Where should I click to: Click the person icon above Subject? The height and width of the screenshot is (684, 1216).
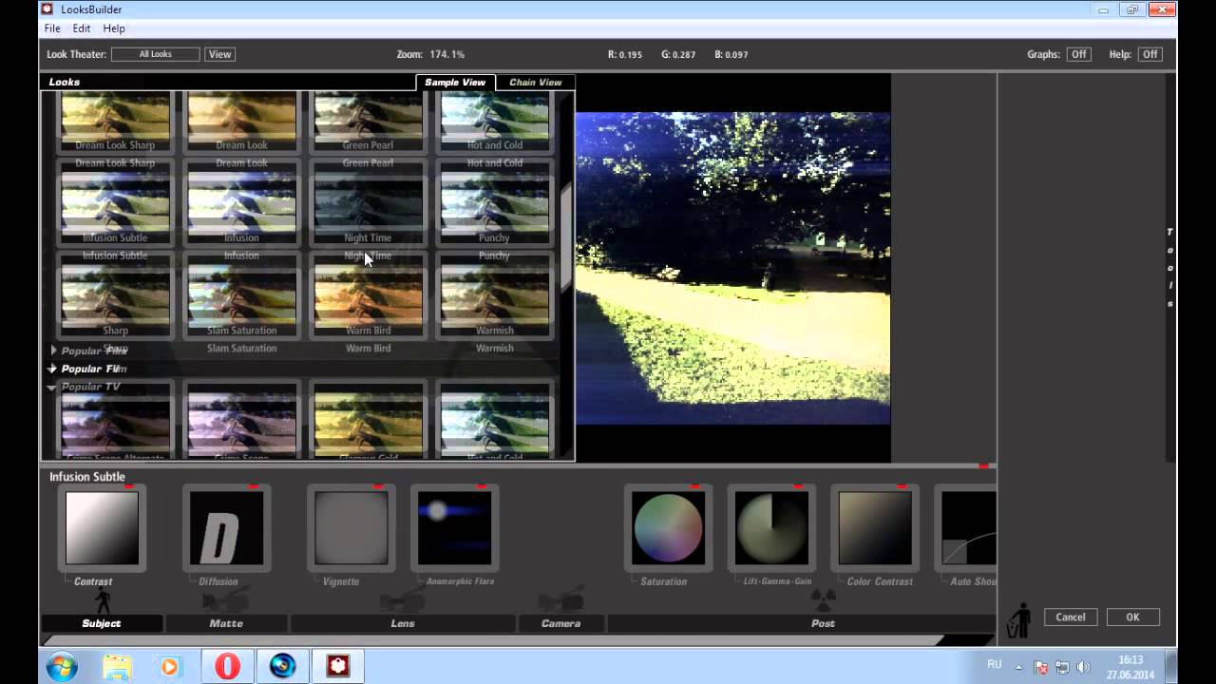pos(103,601)
